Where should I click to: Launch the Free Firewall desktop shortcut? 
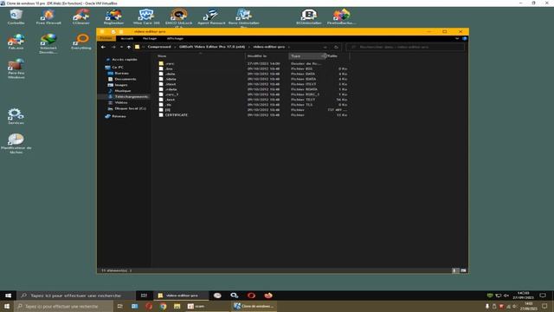click(x=48, y=17)
